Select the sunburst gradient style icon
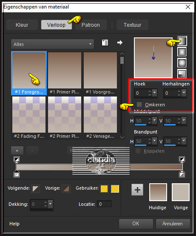Image resolution: width=196 pixels, height=236 pixels. [x=182, y=63]
